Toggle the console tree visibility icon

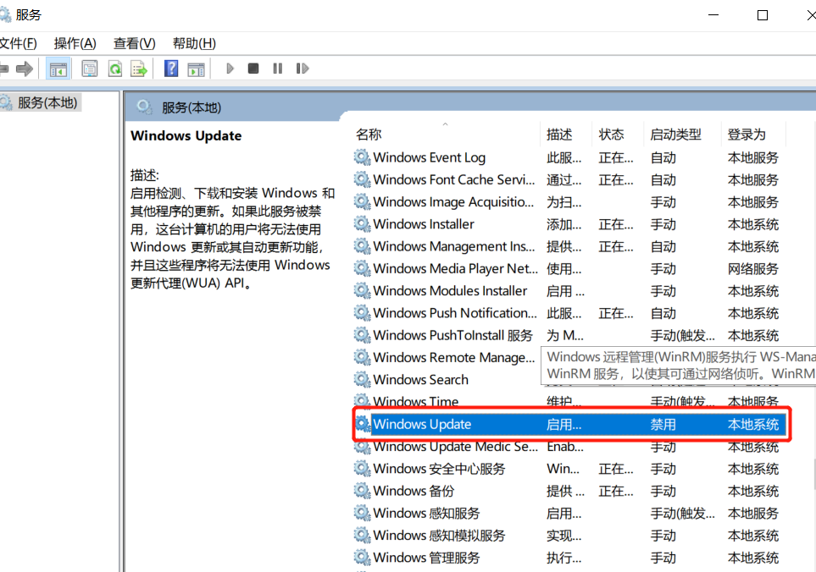click(58, 69)
